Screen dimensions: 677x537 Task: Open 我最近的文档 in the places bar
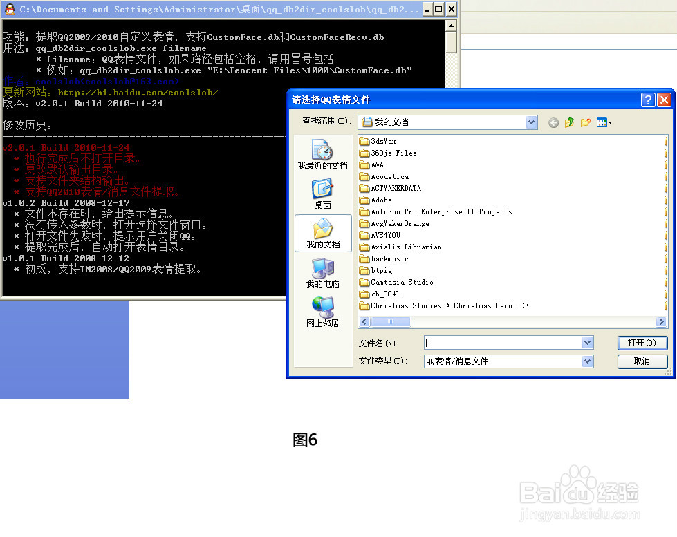click(x=322, y=155)
